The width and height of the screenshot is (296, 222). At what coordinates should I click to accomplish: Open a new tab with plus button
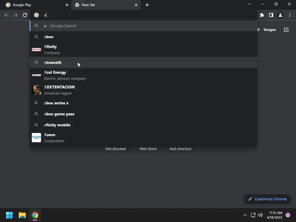(x=147, y=5)
